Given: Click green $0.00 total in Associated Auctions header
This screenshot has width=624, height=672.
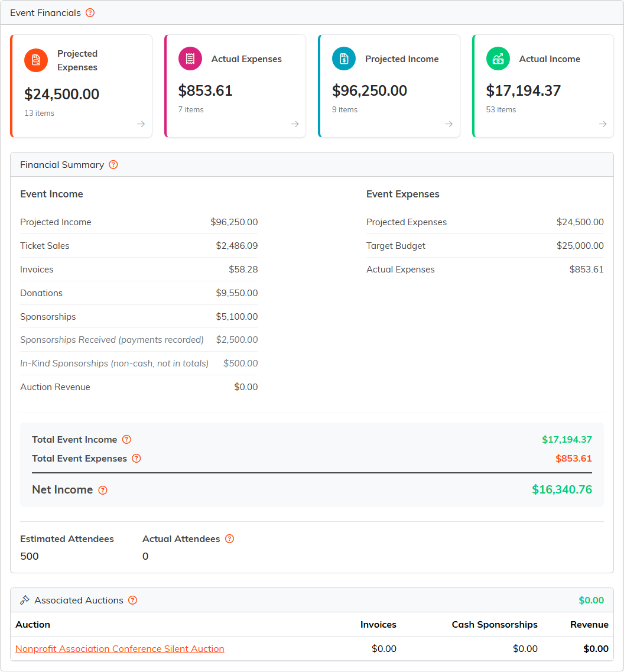Looking at the screenshot, I should 591,600.
